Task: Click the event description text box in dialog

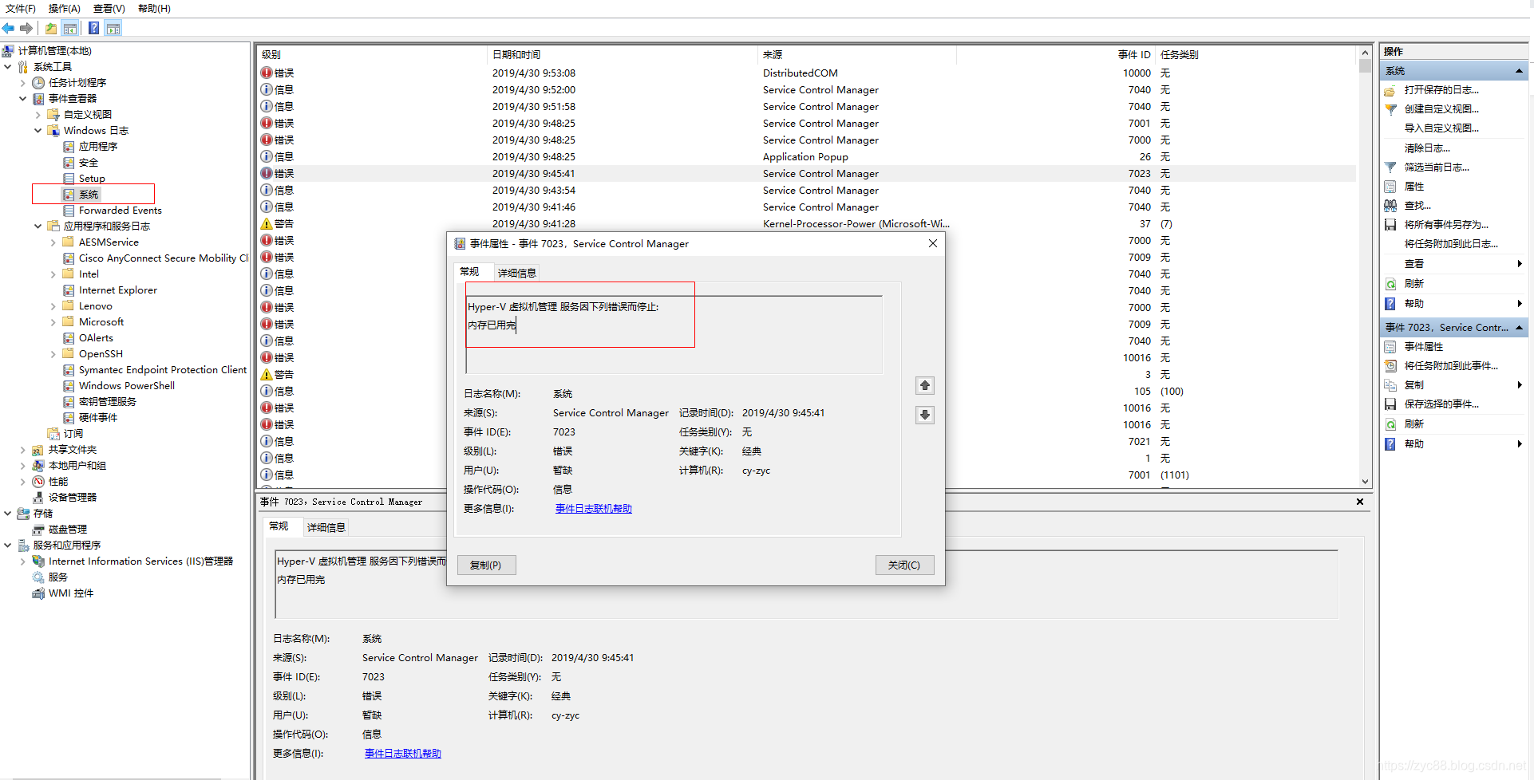Action: [x=674, y=334]
